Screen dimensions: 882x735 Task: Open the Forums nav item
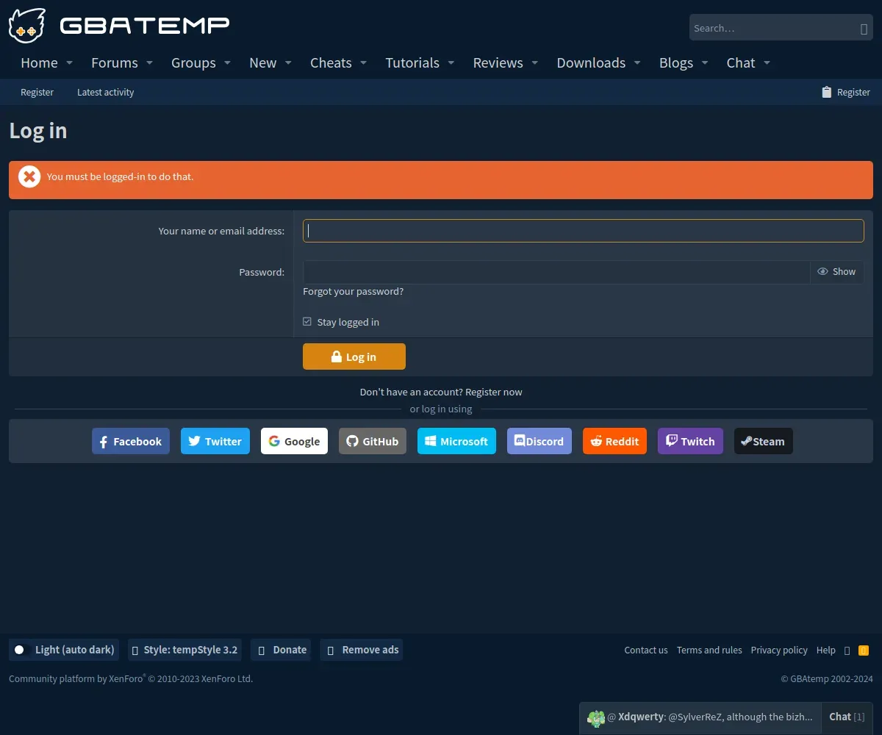(115, 63)
